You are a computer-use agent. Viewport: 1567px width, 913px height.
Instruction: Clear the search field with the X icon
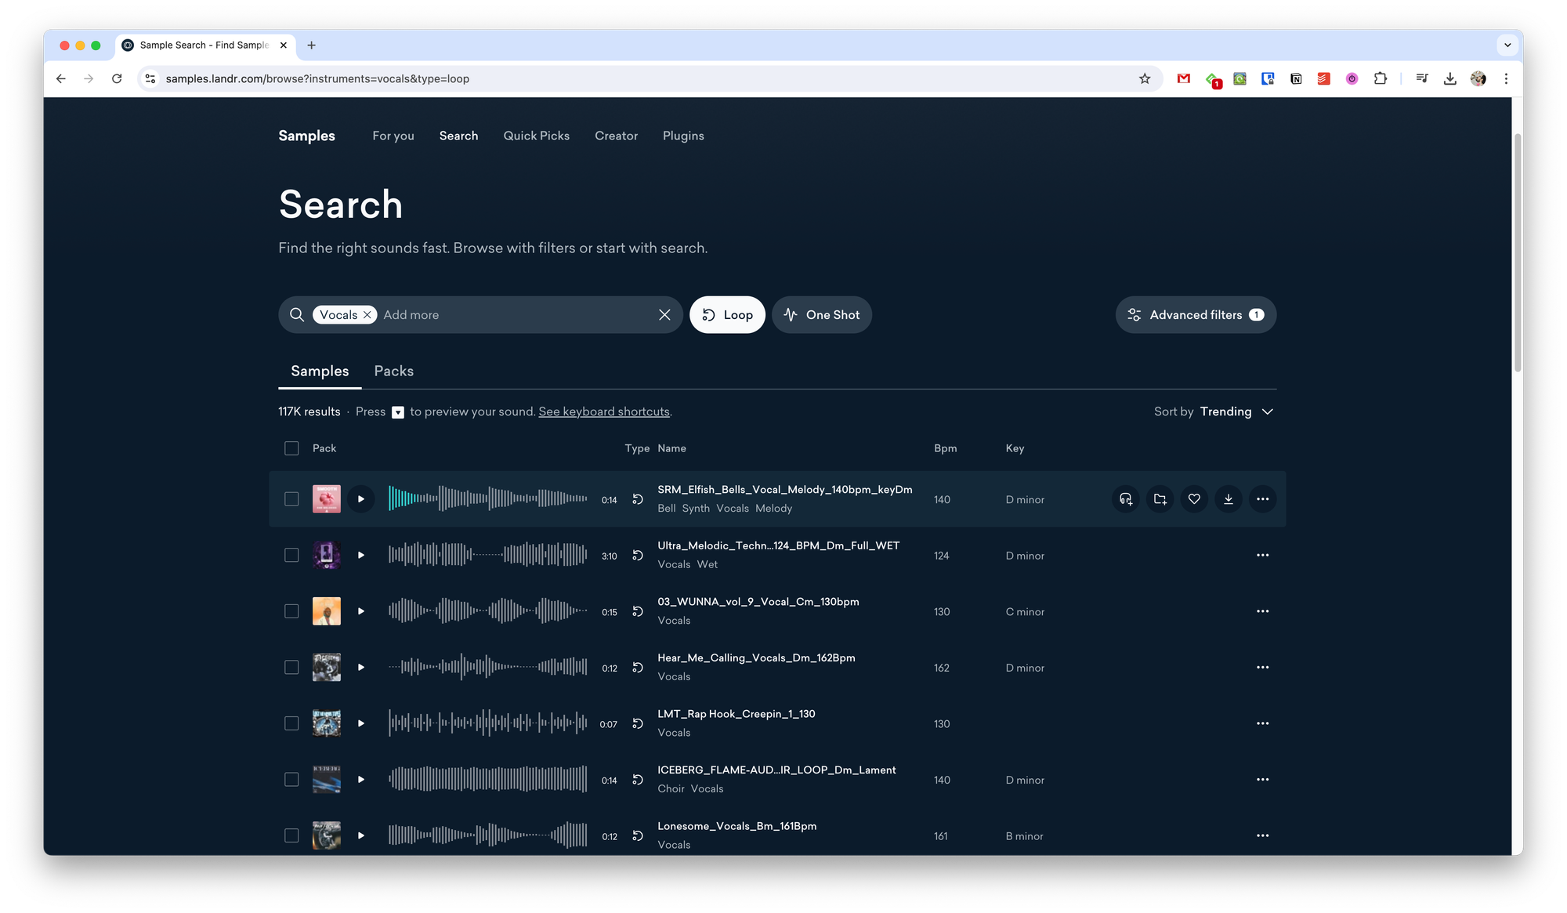[664, 315]
